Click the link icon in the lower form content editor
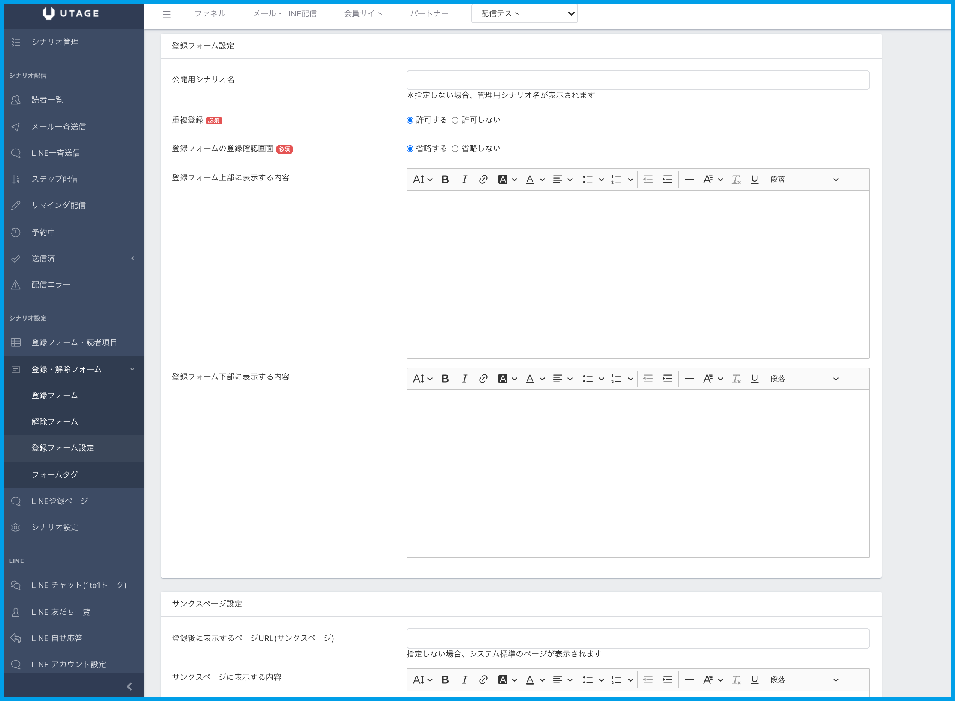 [x=483, y=379]
